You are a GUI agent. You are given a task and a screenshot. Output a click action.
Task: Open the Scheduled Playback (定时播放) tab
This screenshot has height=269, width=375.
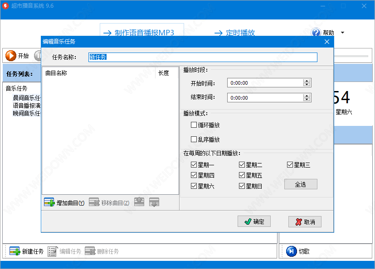(234, 33)
